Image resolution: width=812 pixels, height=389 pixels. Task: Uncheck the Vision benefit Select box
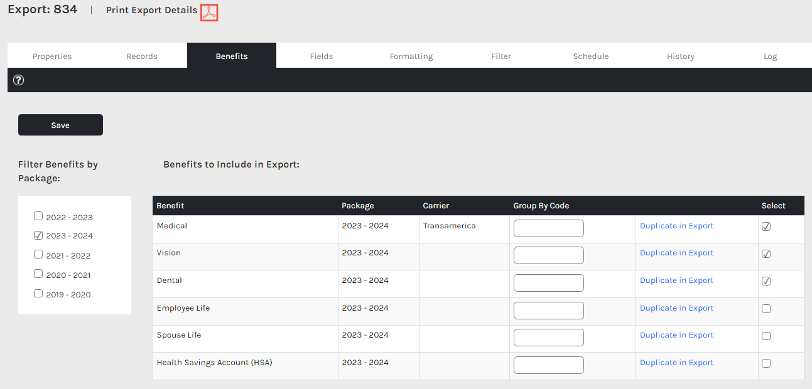pyautogui.click(x=766, y=254)
